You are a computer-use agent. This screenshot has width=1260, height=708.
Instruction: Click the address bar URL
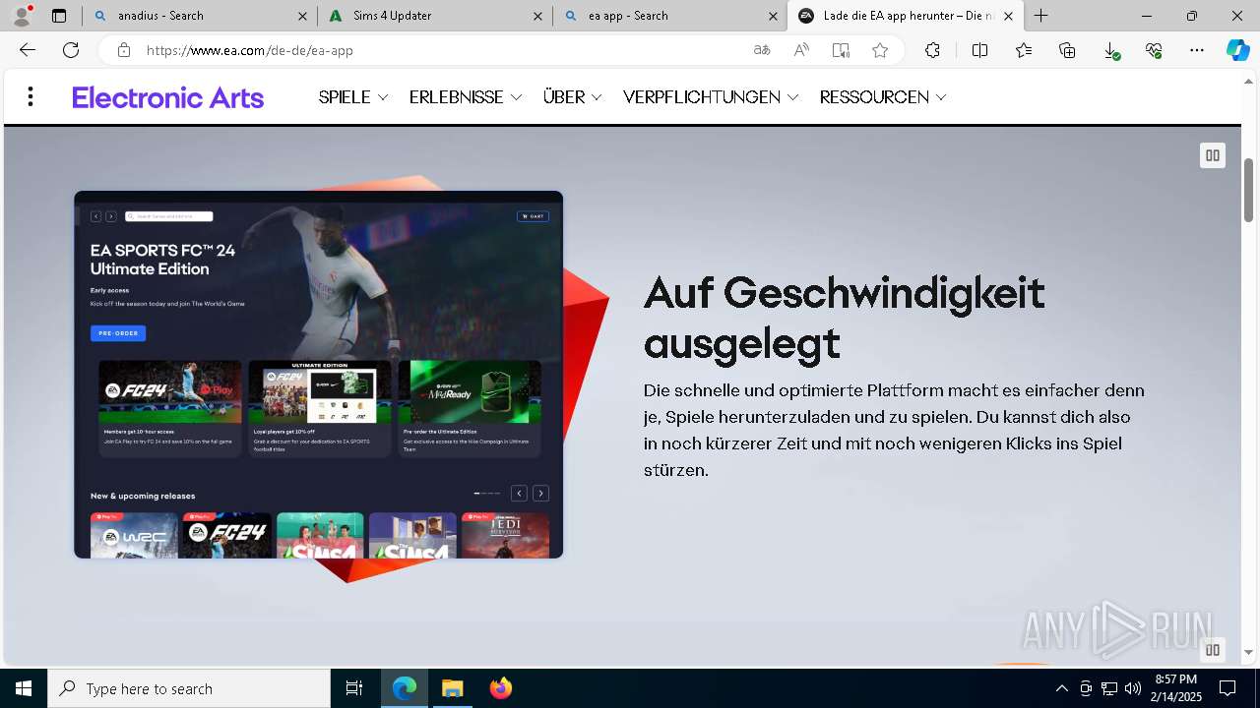coord(250,50)
